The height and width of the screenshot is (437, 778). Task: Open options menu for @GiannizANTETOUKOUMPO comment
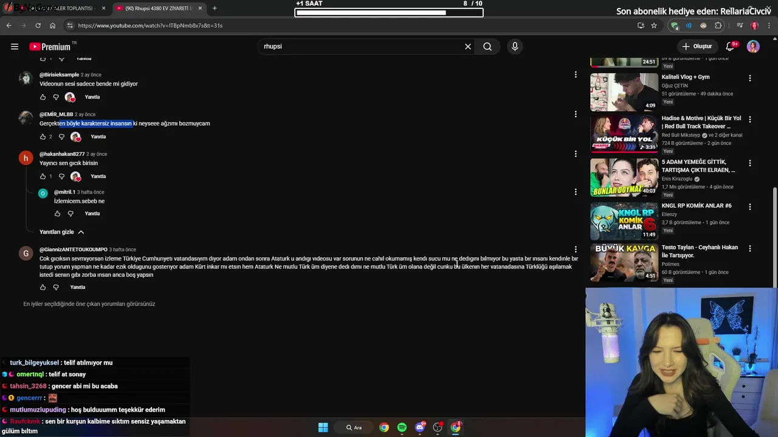[x=576, y=249]
